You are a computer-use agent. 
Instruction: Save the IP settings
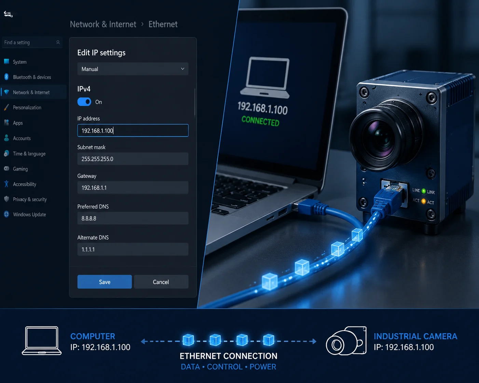point(105,282)
